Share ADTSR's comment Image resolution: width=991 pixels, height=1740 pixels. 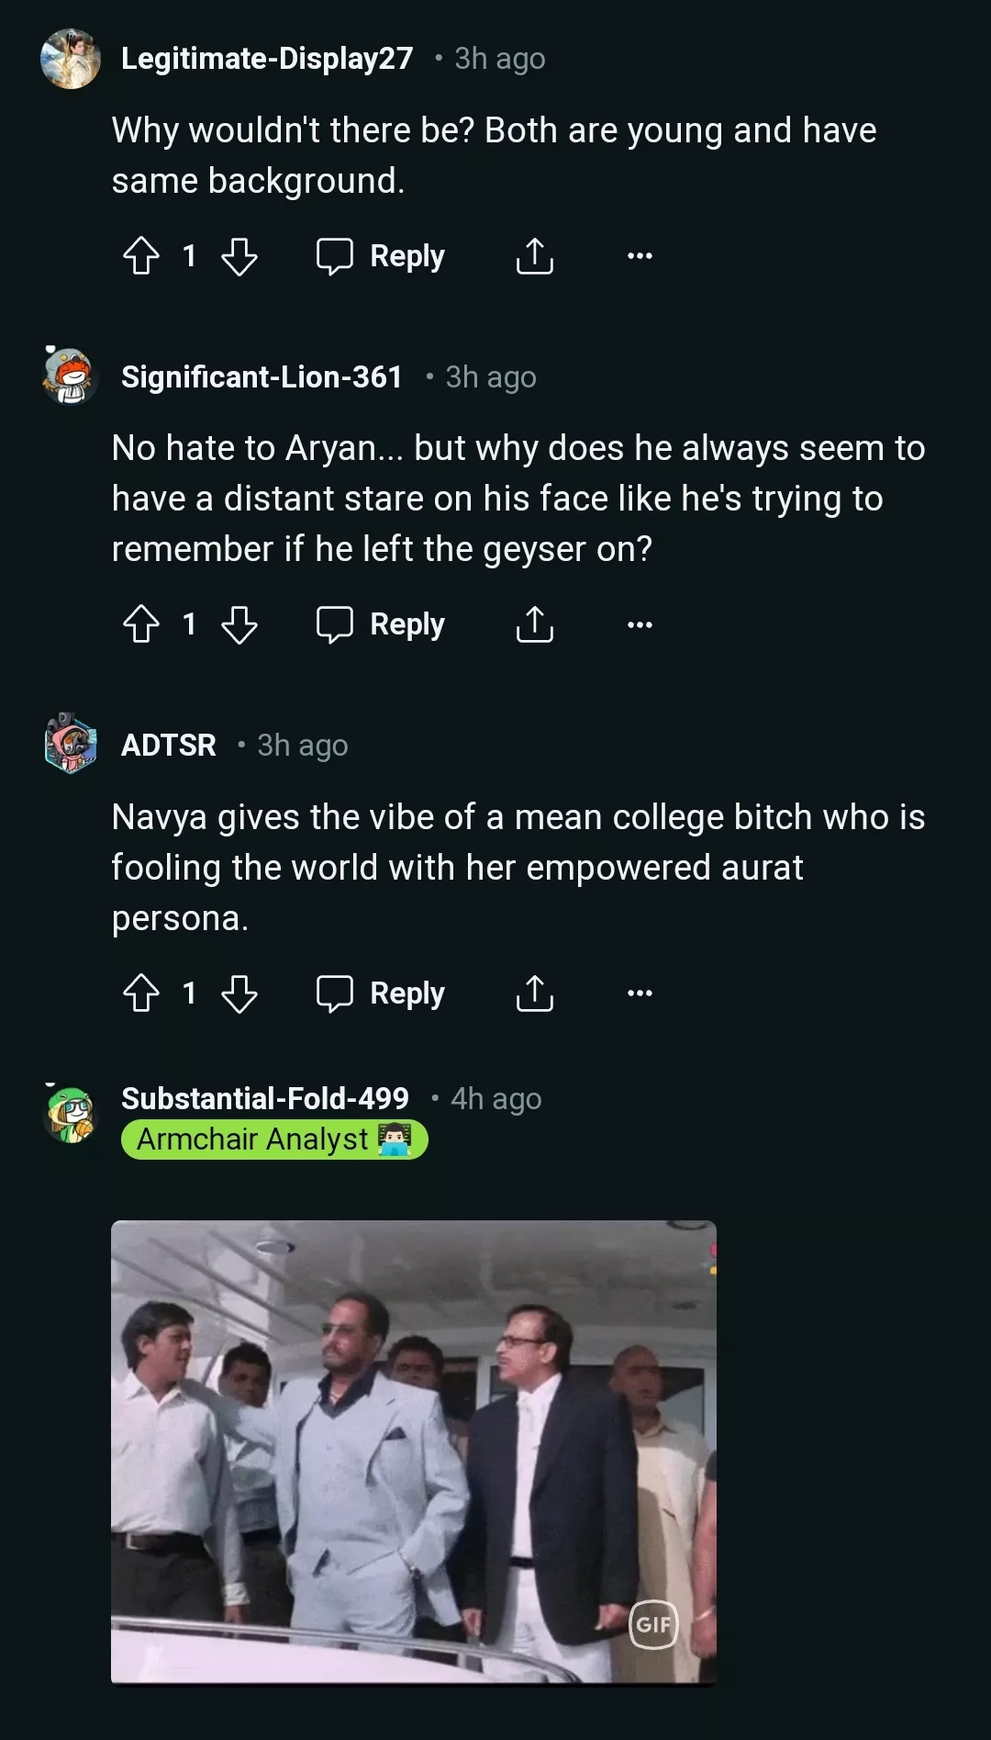(x=535, y=993)
